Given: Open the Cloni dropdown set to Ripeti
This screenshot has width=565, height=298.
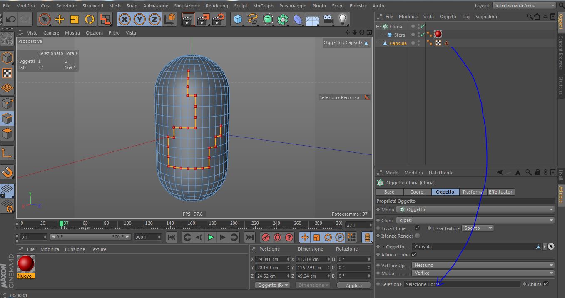Looking at the screenshot, I should coord(475,220).
